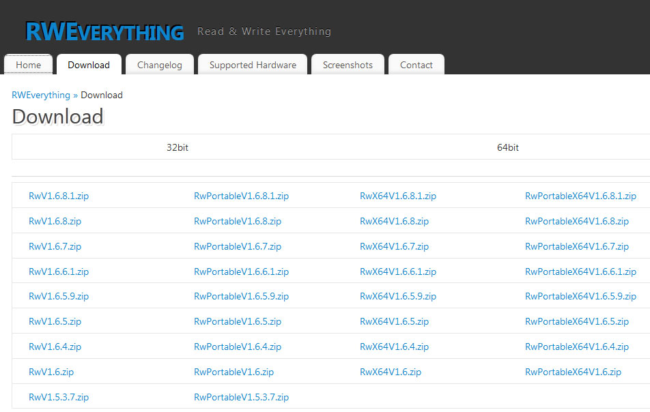The image size is (650, 412).
Task: Open the Home tab
Action: click(x=28, y=65)
